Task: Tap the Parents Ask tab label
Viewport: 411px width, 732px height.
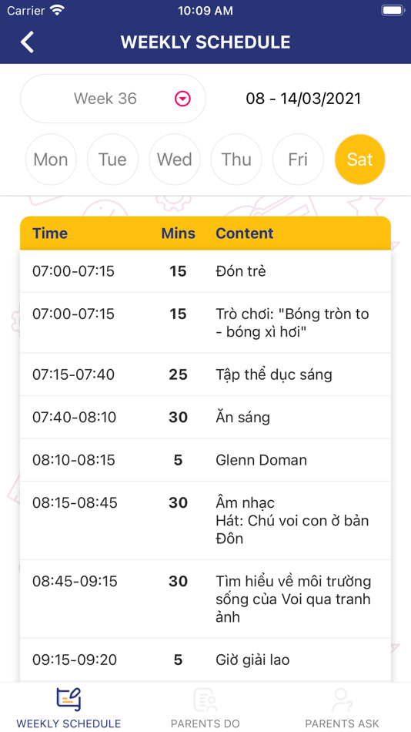Action: [342, 724]
